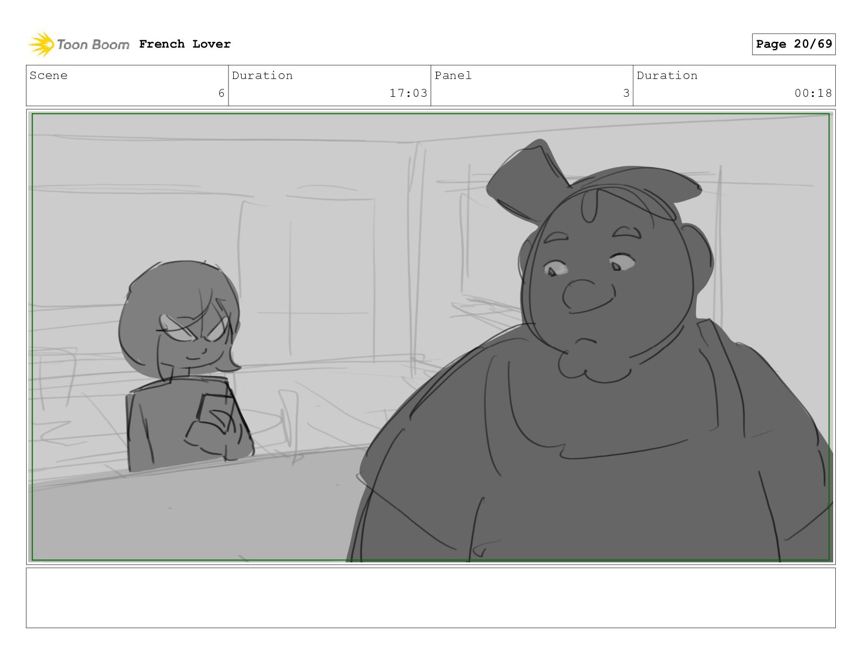Click the scene number value '6'
The height and width of the screenshot is (667, 863).
(221, 93)
